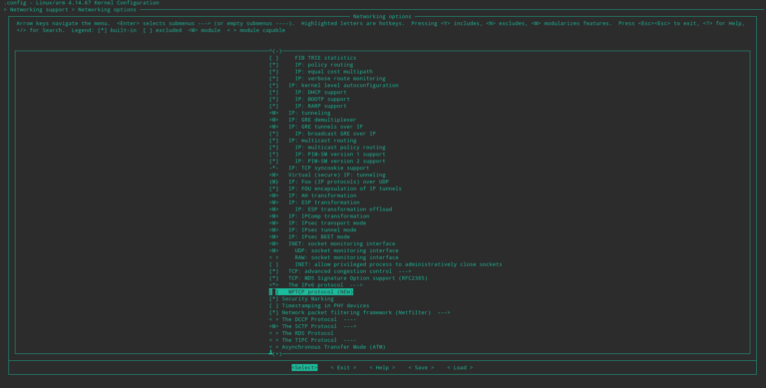The width and height of the screenshot is (766, 388).
Task: Select IP: IPsec tunnel mode
Action: pyautogui.click(x=312, y=229)
